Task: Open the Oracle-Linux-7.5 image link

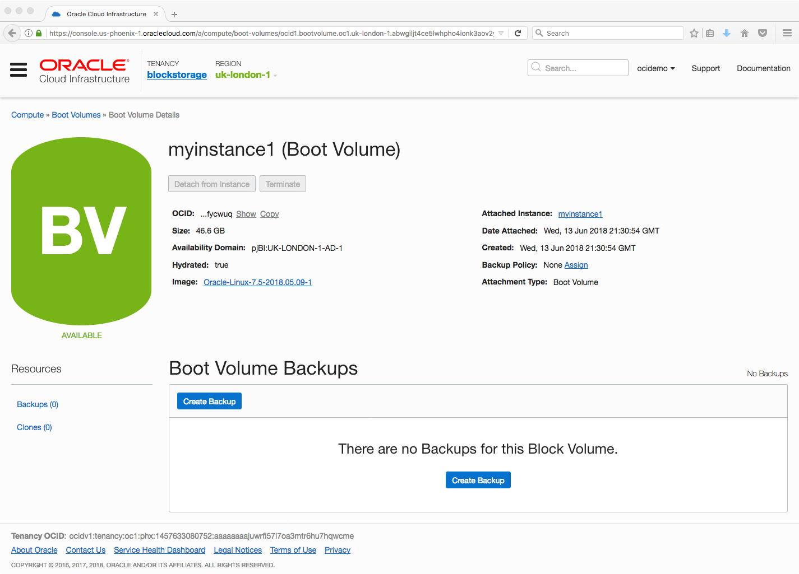Action: tap(257, 282)
